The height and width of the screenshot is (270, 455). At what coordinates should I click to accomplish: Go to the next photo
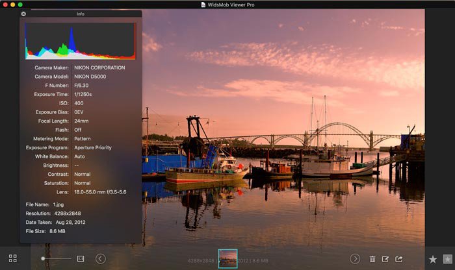pos(355,258)
